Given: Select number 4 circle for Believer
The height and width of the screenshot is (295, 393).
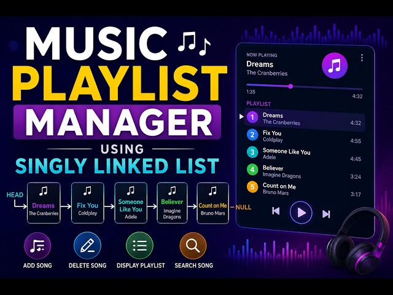Looking at the screenshot, I should 252,170.
